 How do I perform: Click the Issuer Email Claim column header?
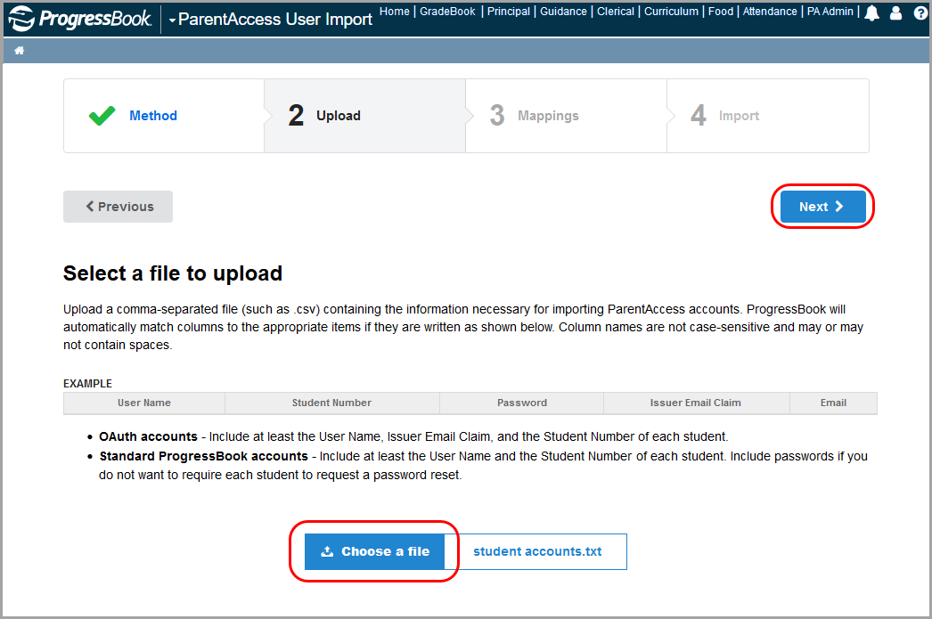[695, 403]
